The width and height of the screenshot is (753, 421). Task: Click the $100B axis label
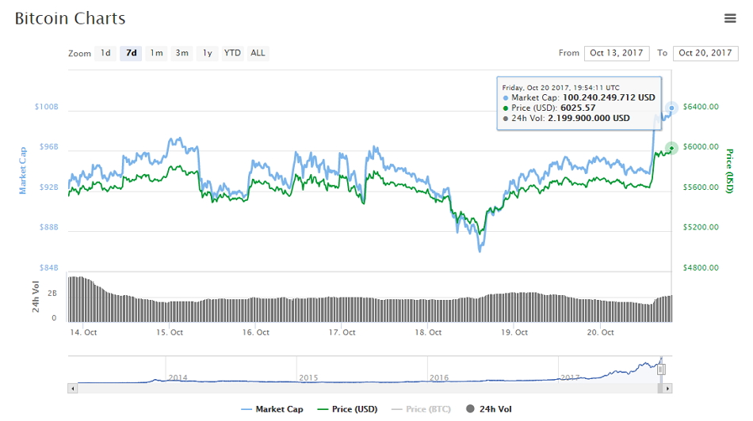[46, 107]
